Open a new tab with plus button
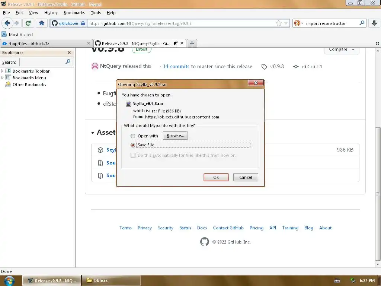This screenshot has width=381, height=286. pos(192,43)
